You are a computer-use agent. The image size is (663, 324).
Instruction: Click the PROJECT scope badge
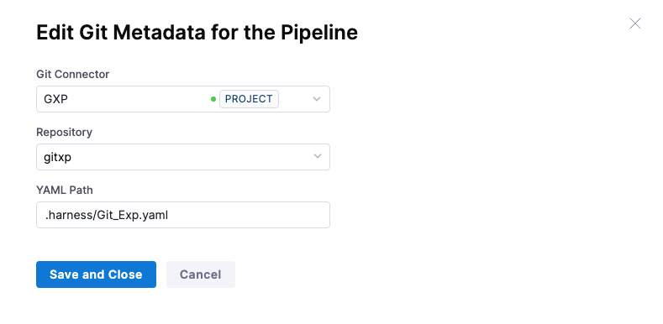pos(249,99)
